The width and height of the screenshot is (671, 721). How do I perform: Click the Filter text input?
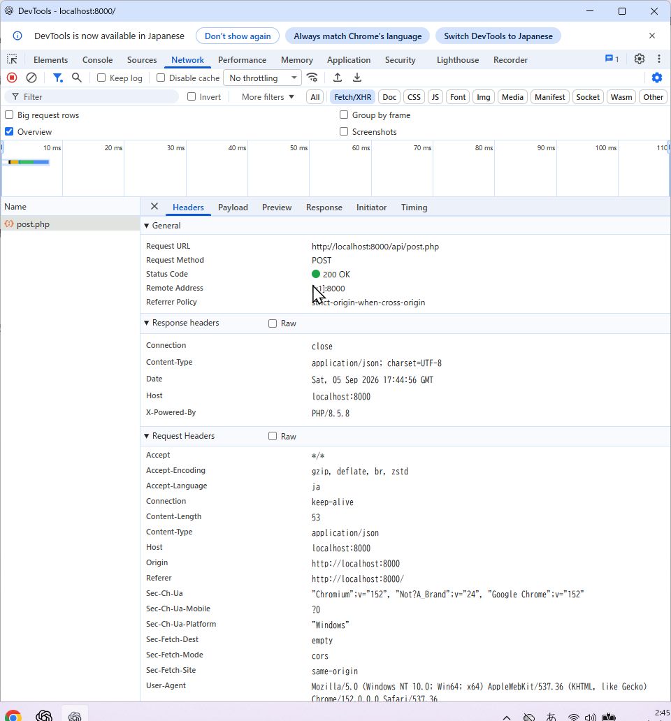pyautogui.click(x=92, y=96)
